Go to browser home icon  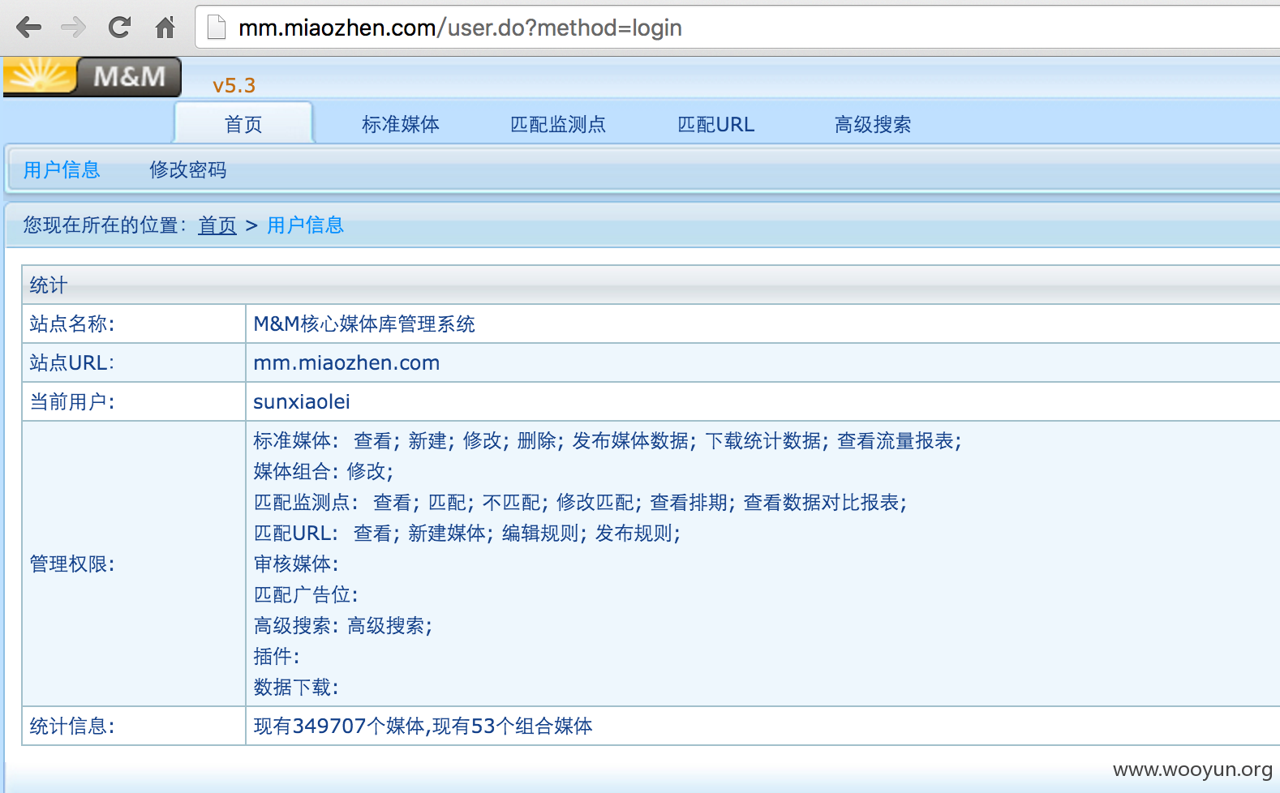pyautogui.click(x=165, y=28)
